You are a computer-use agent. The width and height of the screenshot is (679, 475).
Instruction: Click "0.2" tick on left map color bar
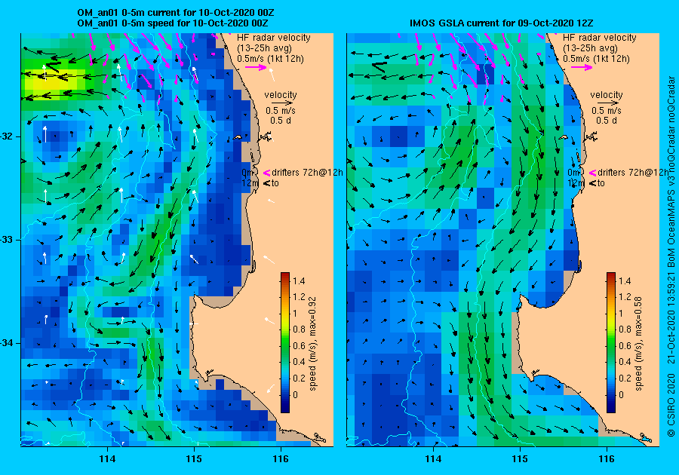click(299, 378)
